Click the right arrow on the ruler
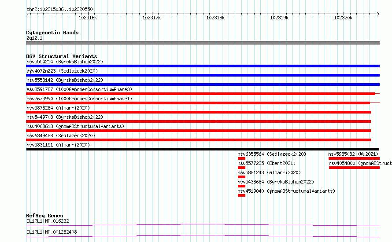 [378, 14]
